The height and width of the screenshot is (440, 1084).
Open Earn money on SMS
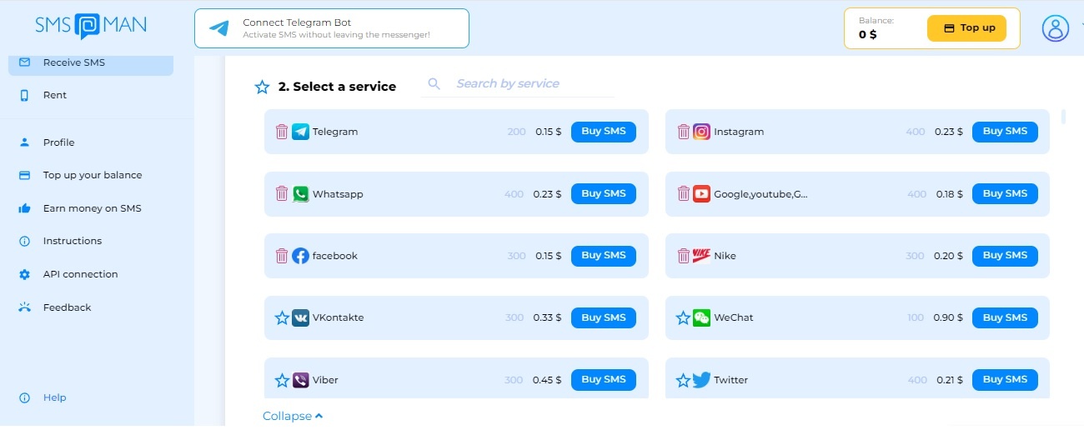click(91, 208)
